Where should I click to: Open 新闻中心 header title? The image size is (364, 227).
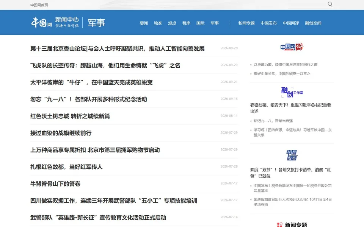pyautogui.click(x=67, y=19)
